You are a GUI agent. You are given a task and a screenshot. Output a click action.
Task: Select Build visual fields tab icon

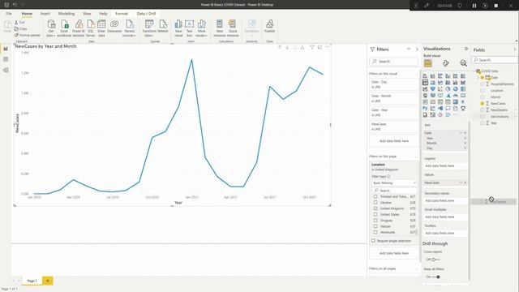pos(427,63)
